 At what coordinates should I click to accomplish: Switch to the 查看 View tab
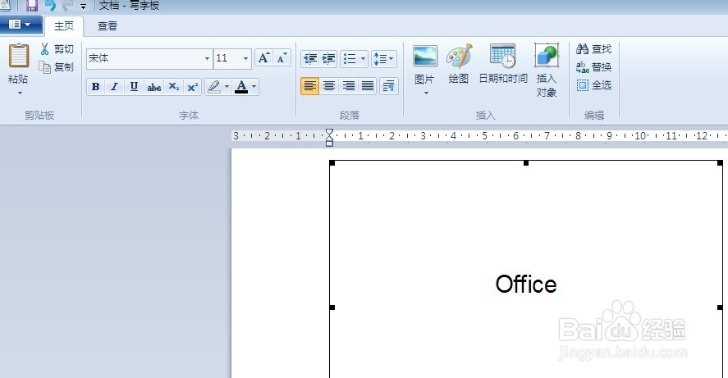tap(108, 26)
